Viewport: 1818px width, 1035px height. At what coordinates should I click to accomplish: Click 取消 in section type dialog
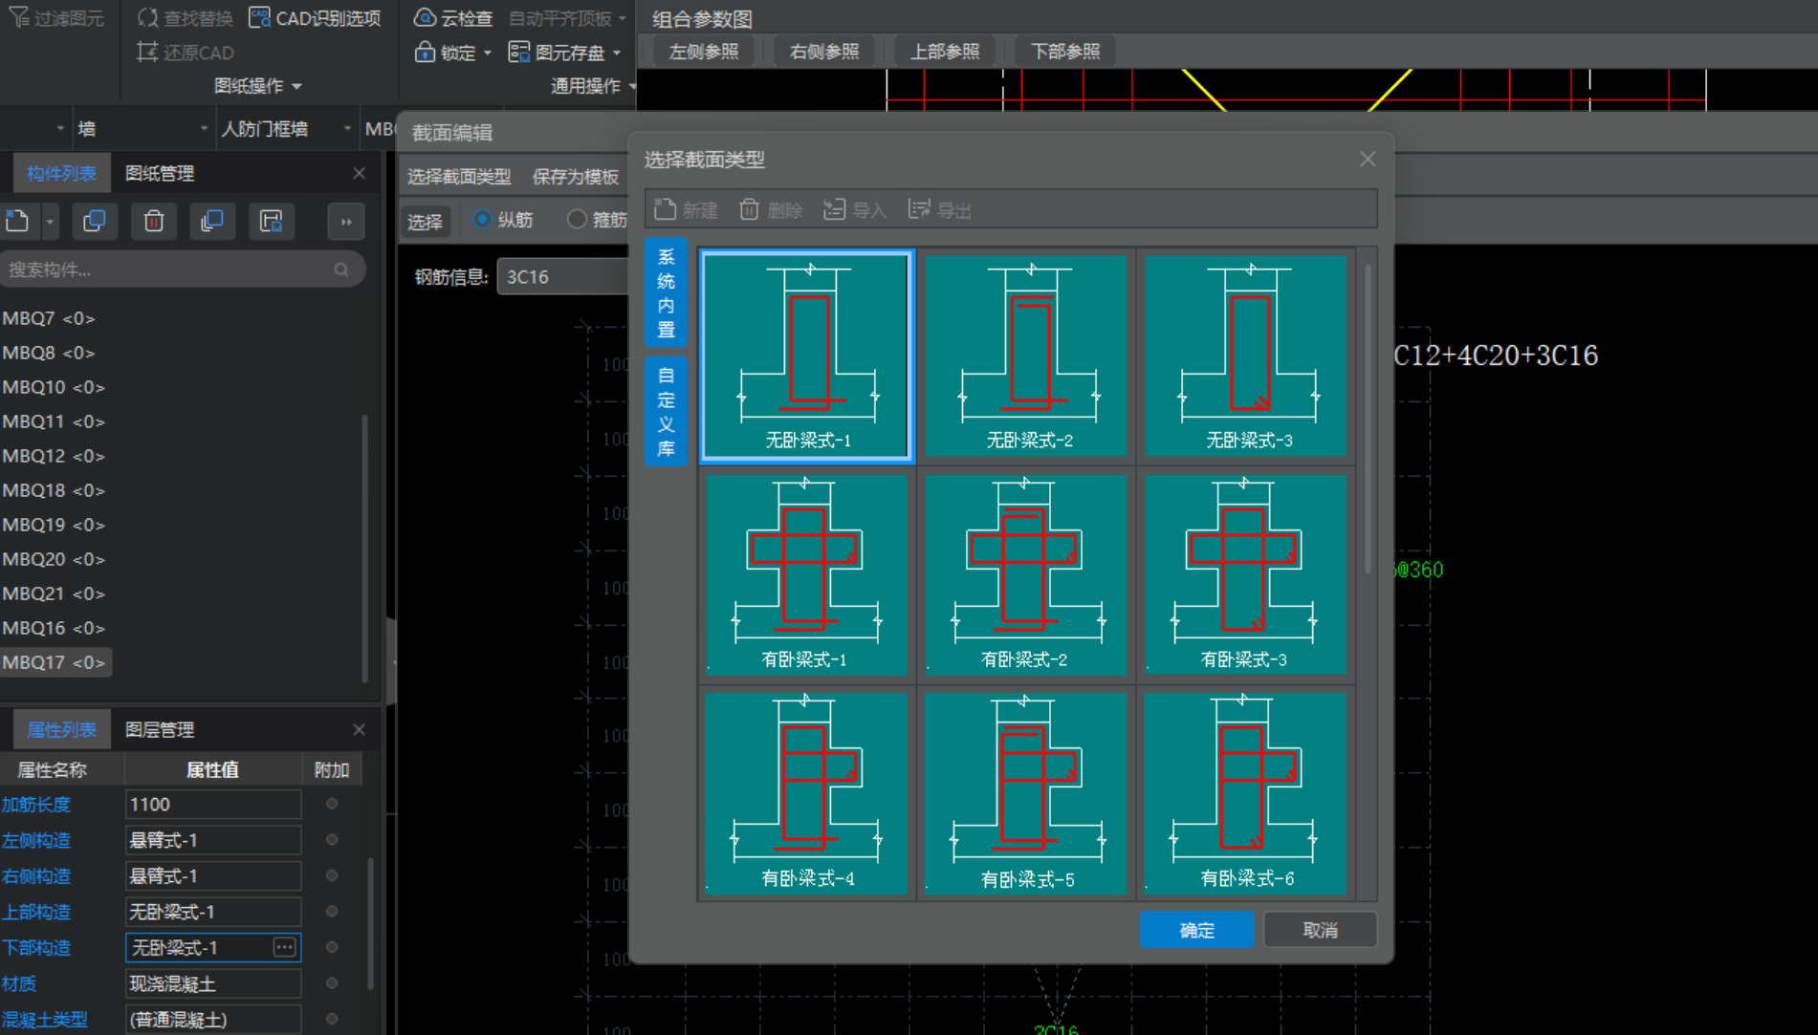click(x=1320, y=929)
